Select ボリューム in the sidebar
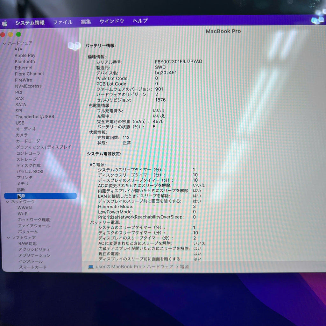 [28, 232]
